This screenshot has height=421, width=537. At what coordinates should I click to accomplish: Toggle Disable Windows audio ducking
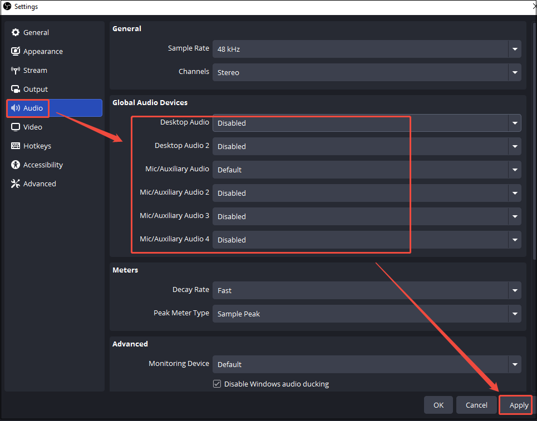[216, 384]
